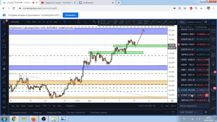Open TradingView hamburger main menu
217x122 pixels.
pyautogui.click(x=4, y=22)
